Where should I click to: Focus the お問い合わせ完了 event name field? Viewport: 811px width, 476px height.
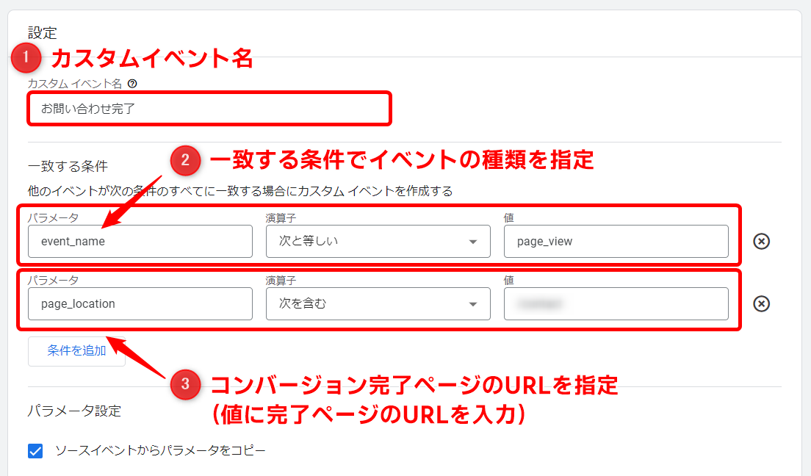click(x=209, y=109)
